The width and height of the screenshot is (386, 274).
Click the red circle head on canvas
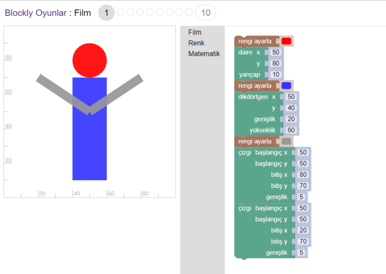tap(89, 60)
